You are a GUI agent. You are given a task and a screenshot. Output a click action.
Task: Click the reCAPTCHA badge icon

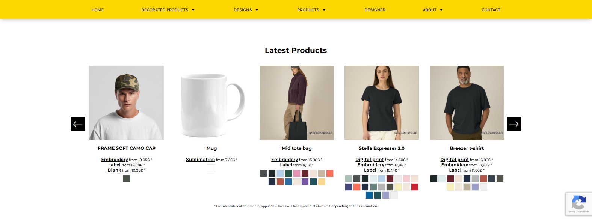point(578,203)
